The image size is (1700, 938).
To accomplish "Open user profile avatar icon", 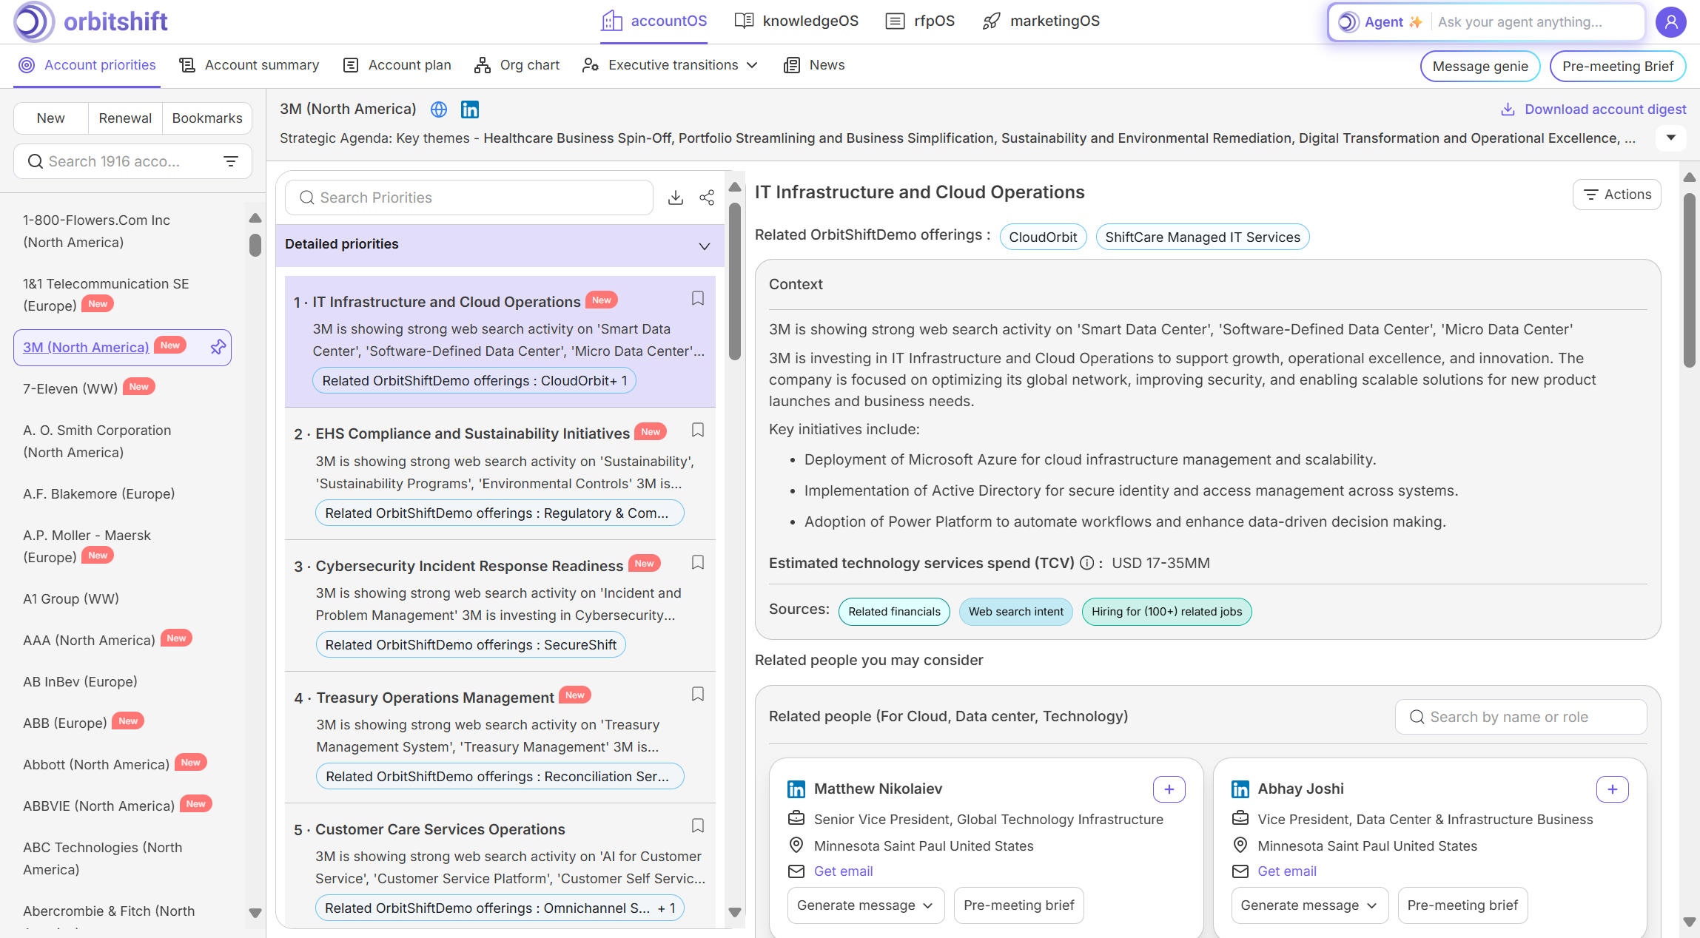I will (1671, 21).
